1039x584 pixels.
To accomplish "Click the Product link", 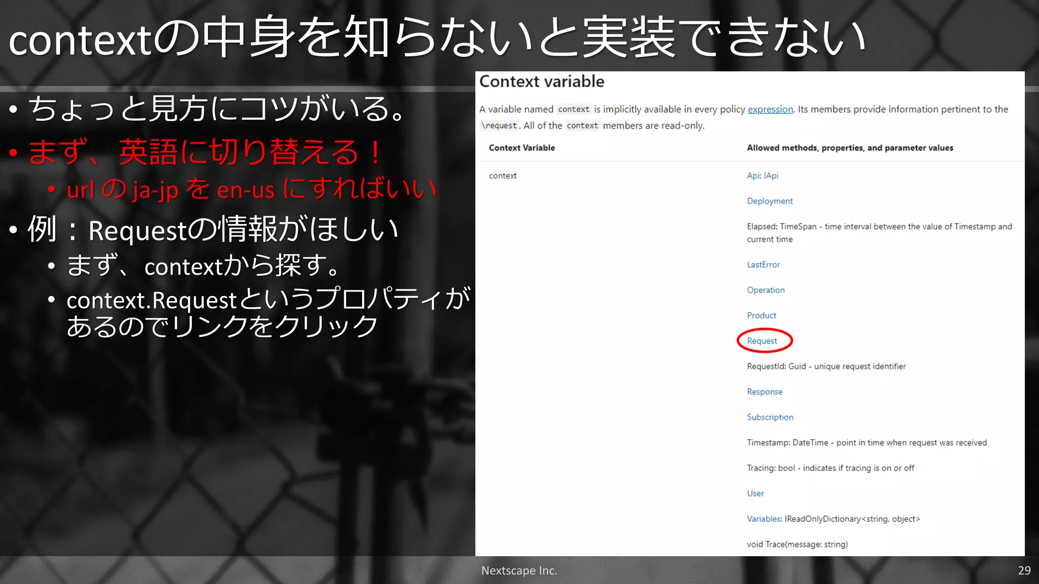I will click(x=761, y=315).
